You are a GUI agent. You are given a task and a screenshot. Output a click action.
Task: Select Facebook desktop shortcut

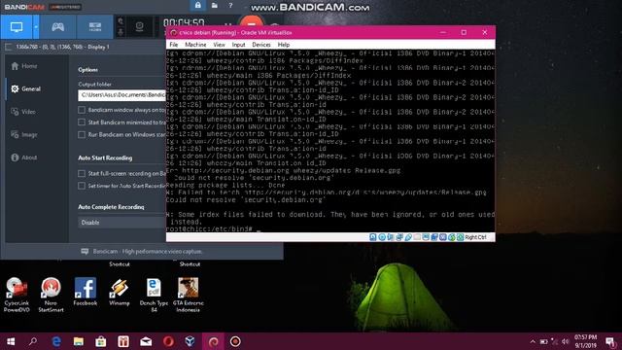(x=86, y=292)
